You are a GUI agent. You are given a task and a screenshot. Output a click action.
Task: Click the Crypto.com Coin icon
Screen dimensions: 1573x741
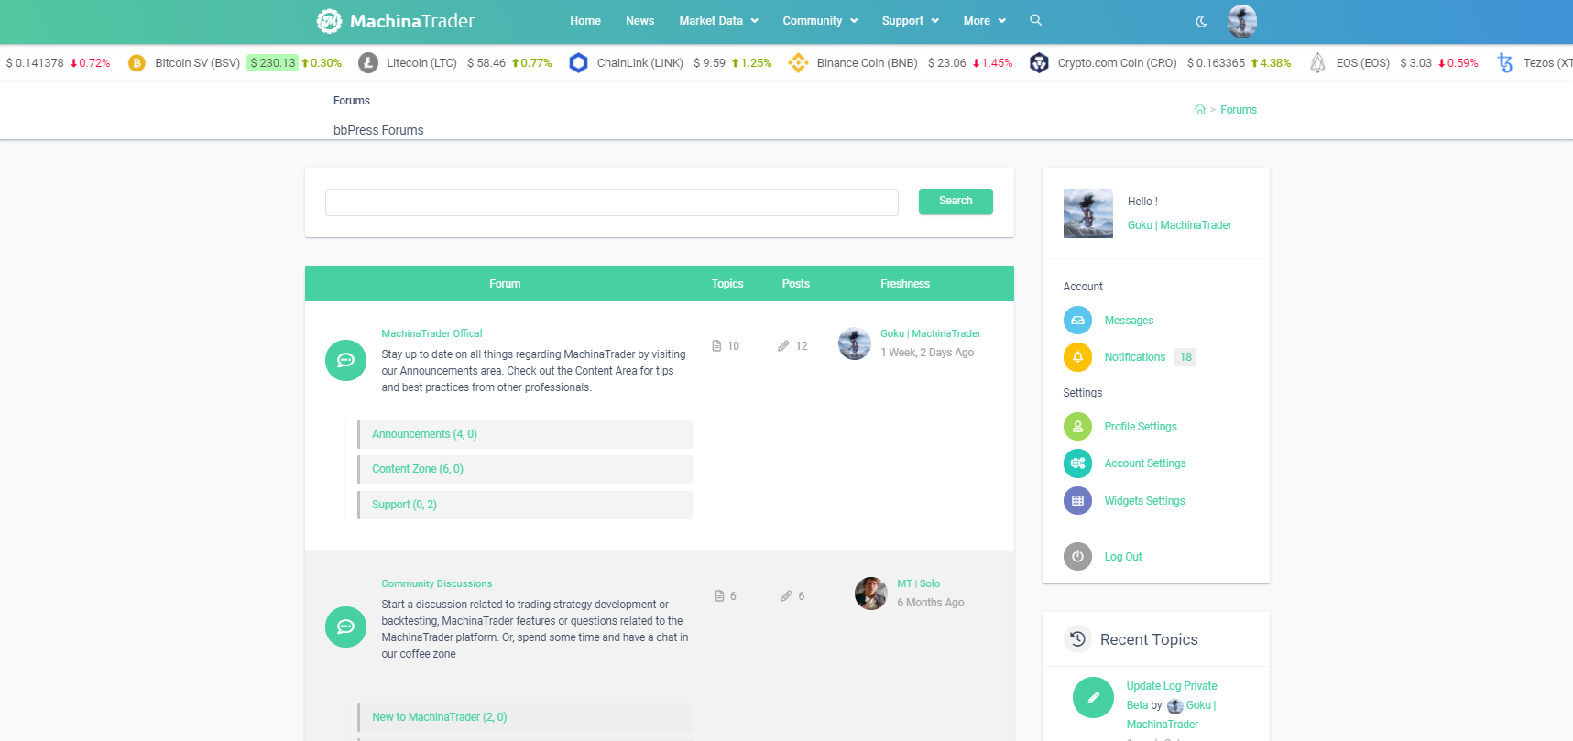click(1039, 63)
